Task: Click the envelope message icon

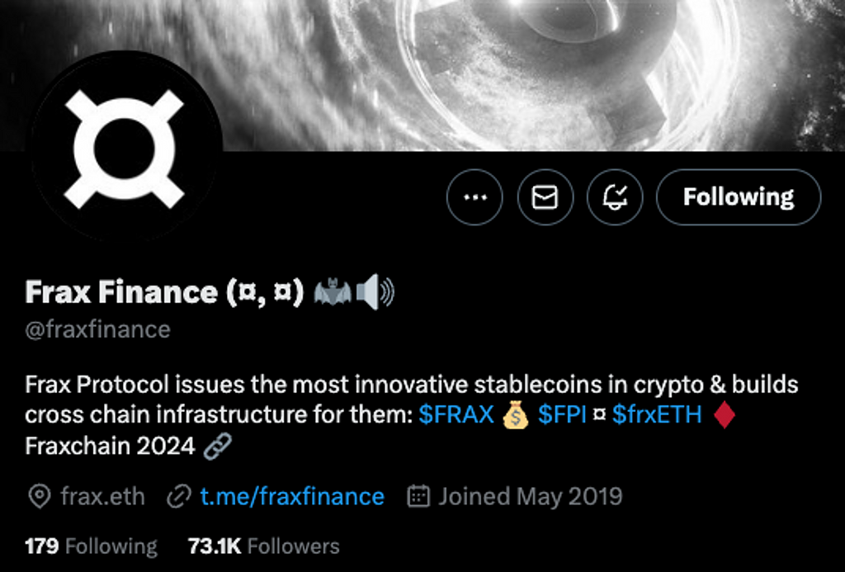Action: (545, 197)
